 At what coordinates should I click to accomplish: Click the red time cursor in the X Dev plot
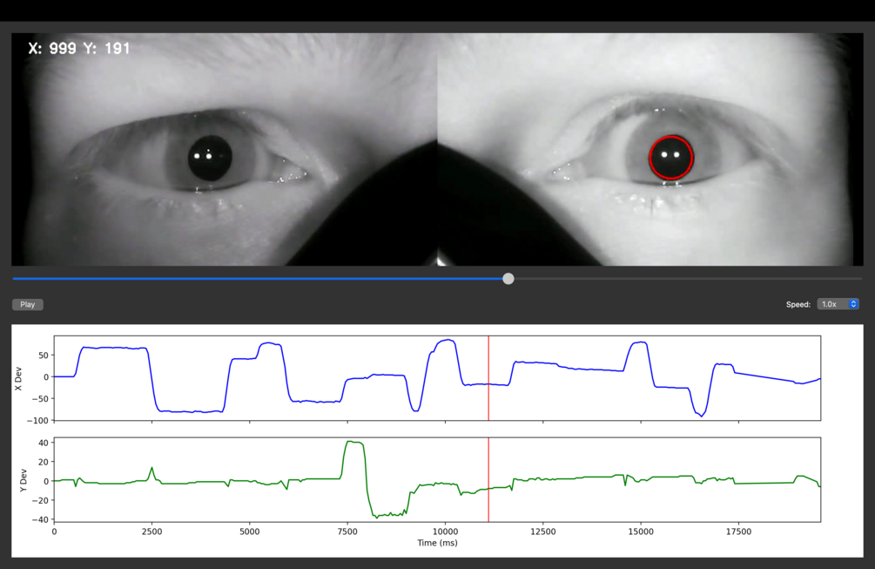pyautogui.click(x=488, y=378)
